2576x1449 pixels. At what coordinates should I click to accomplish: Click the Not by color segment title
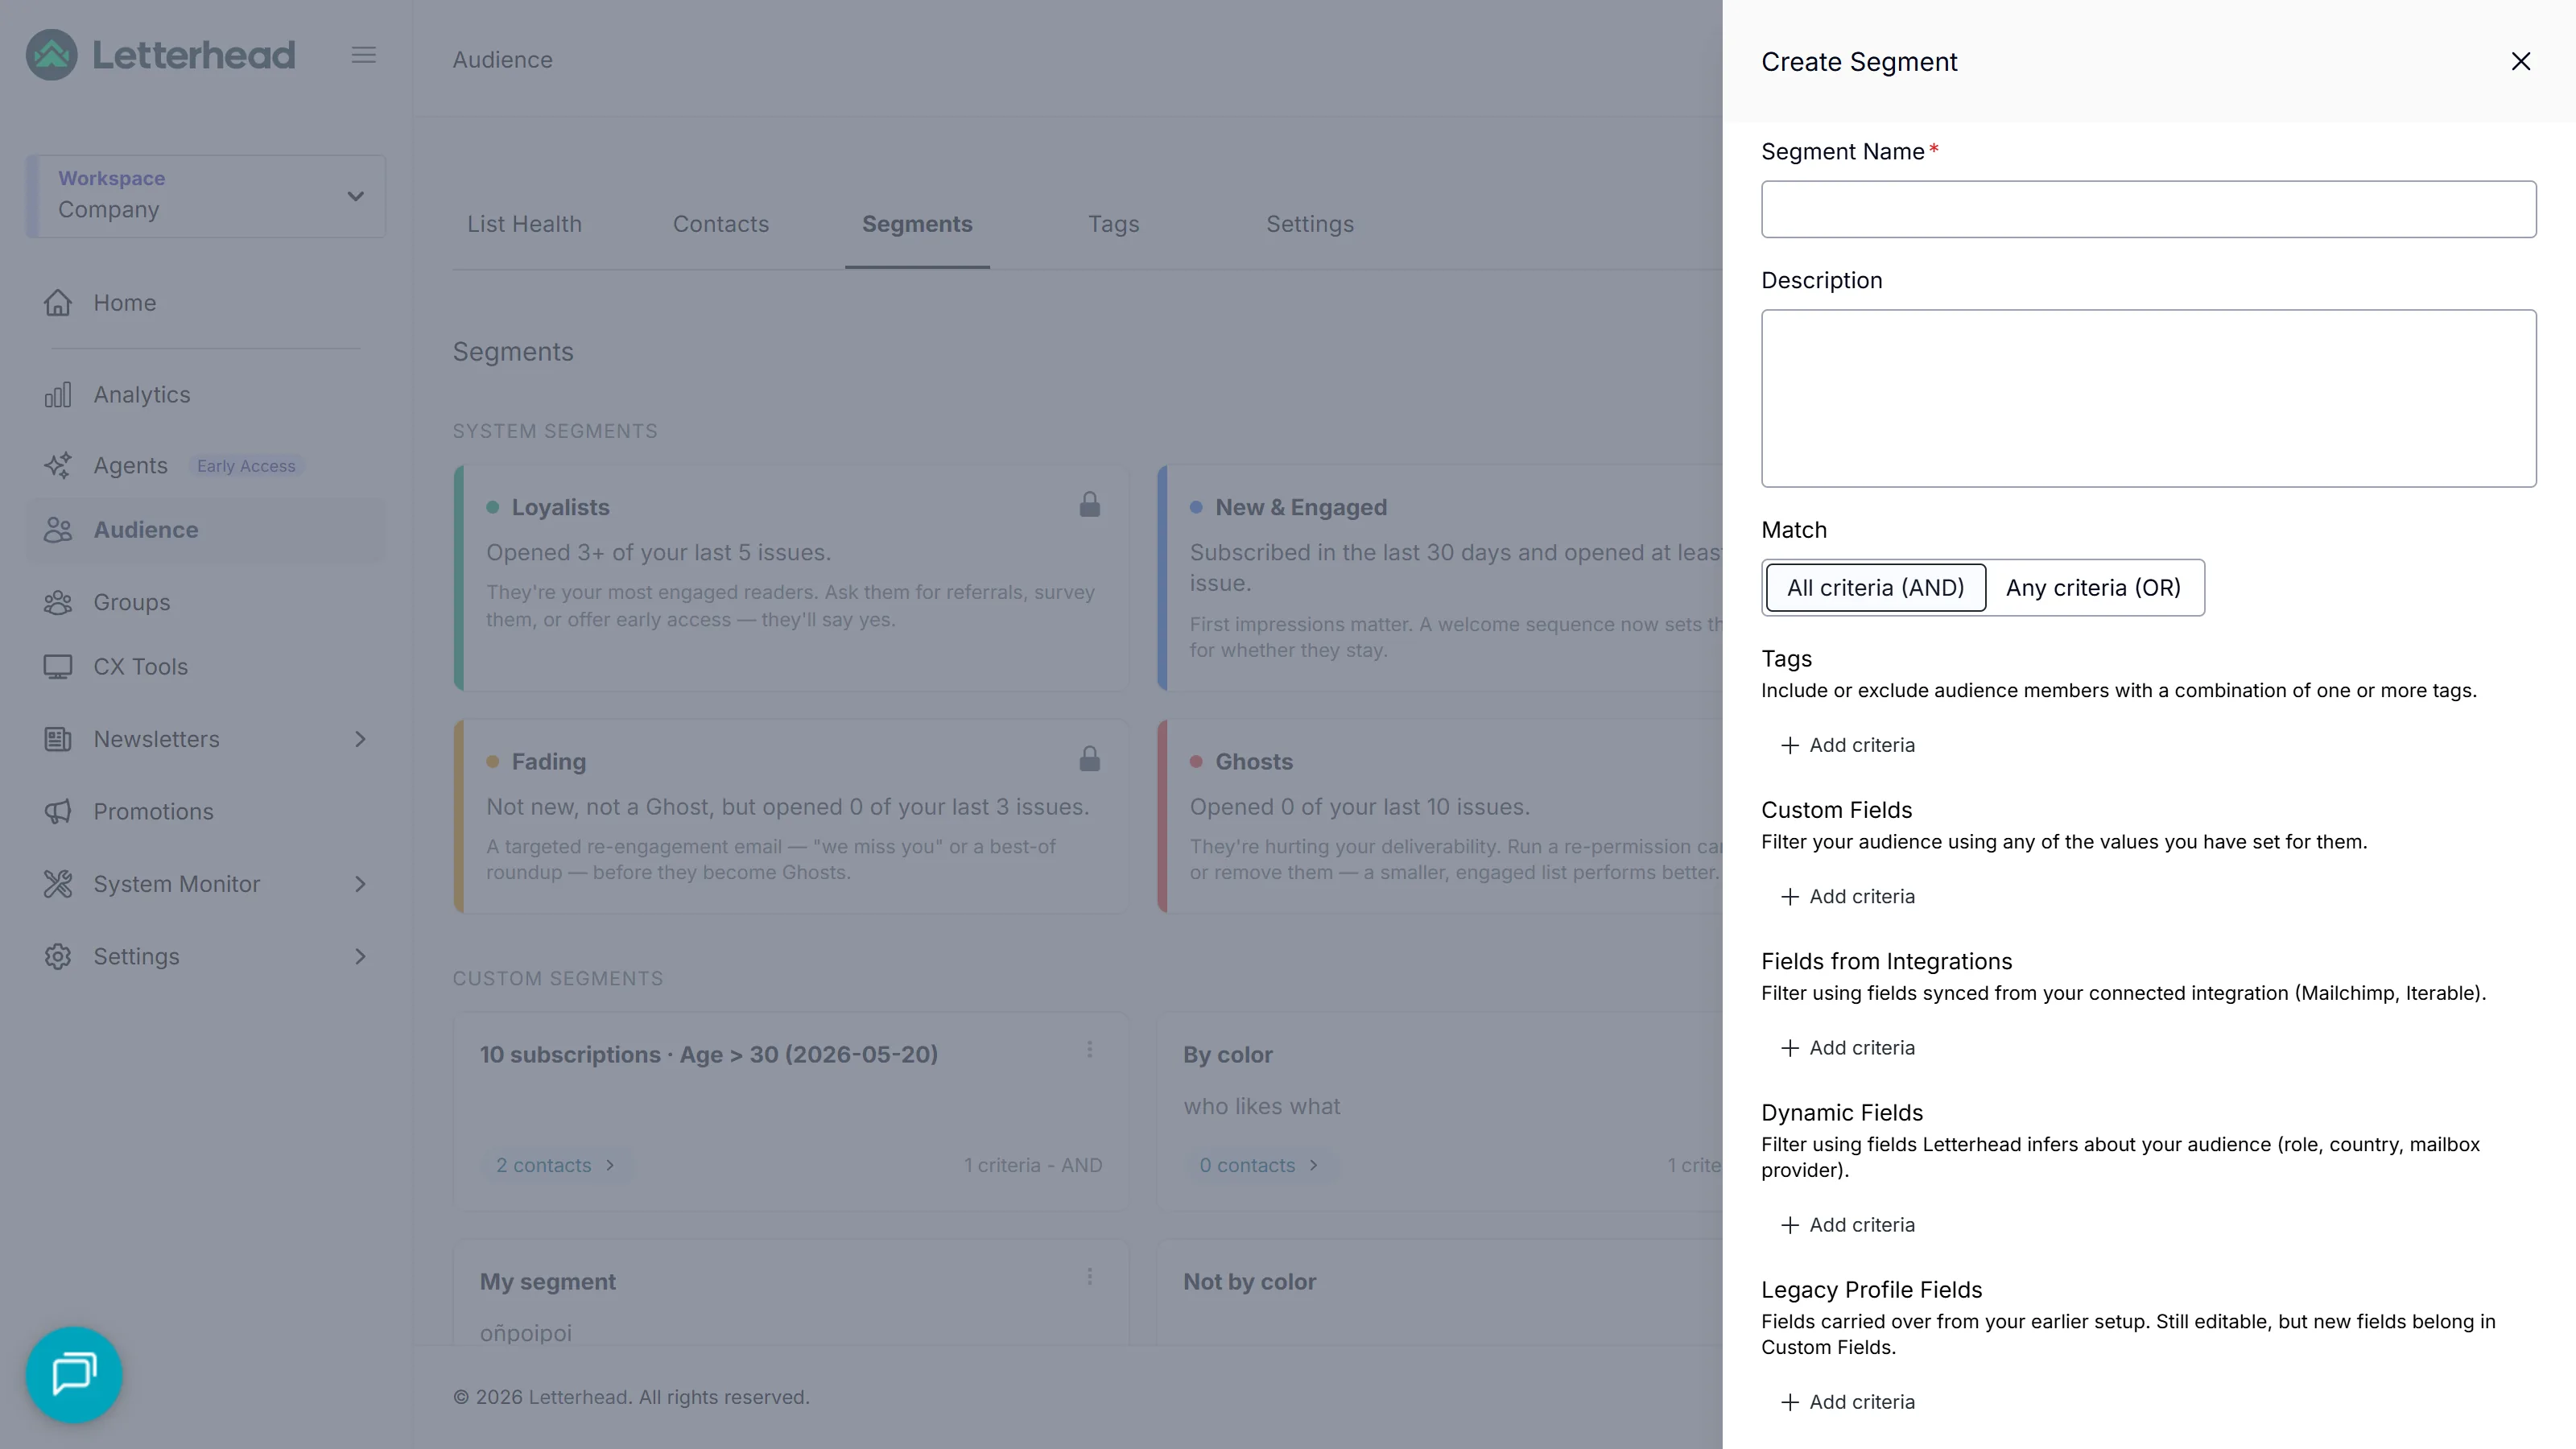[1250, 1282]
